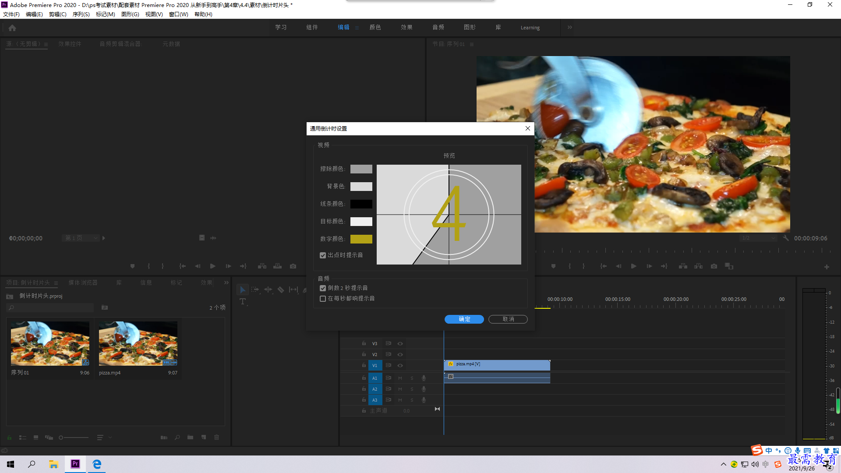The height and width of the screenshot is (473, 841).
Task: Select the Selection arrow tool
Action: (243, 289)
